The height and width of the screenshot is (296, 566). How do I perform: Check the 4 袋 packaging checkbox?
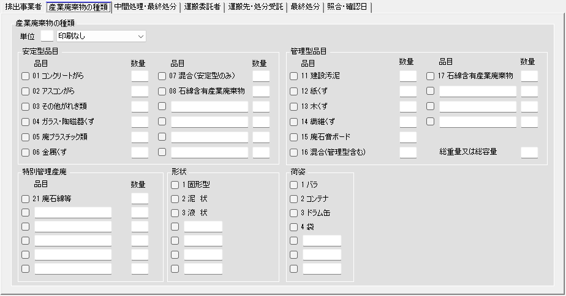294,227
